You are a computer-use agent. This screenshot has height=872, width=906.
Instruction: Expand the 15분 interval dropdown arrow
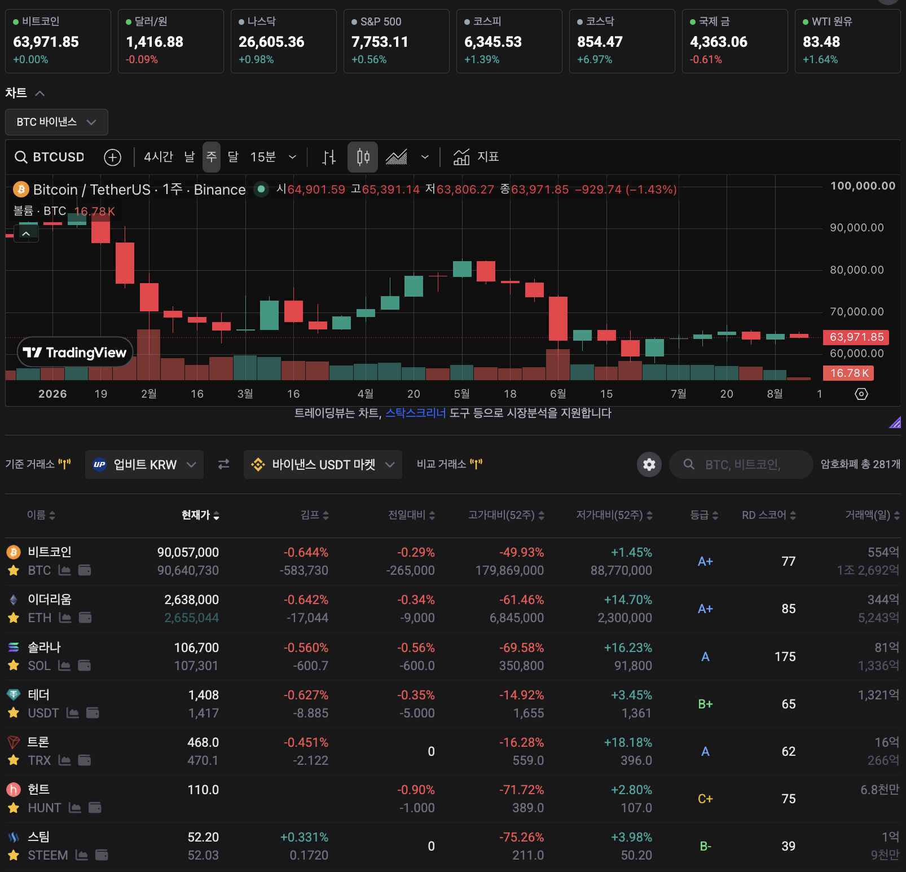292,157
